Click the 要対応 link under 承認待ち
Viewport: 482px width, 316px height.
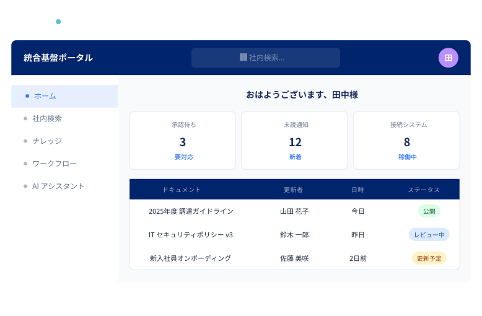pos(183,157)
